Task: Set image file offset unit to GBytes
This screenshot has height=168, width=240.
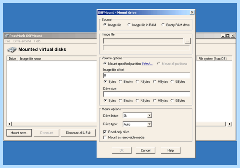Action: tap(172, 82)
